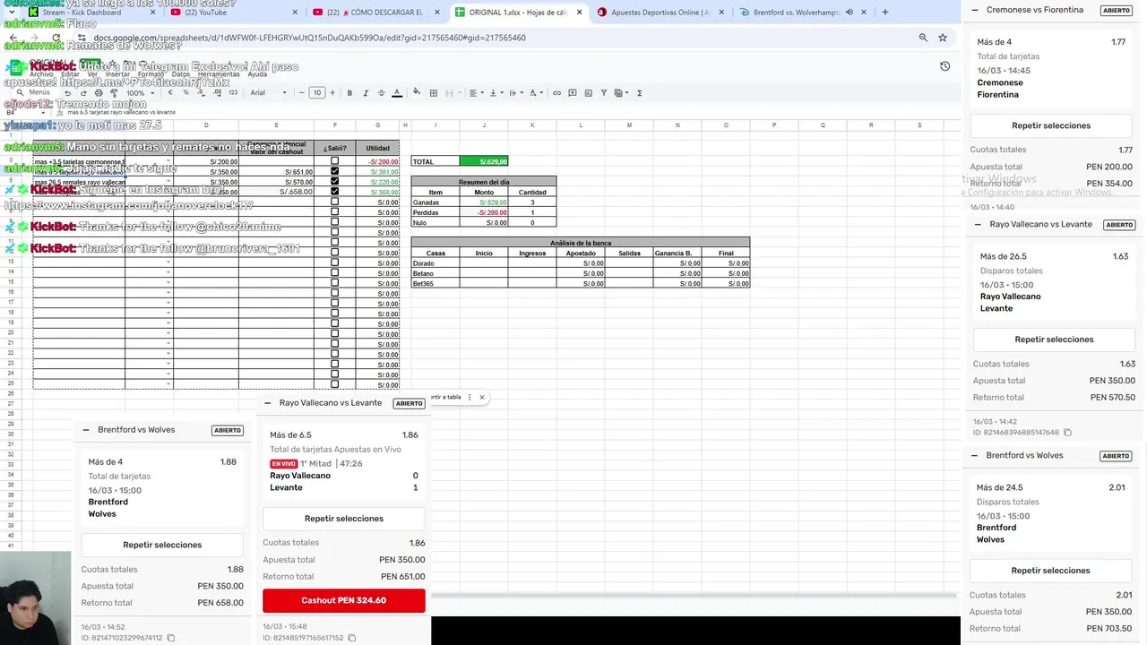The height and width of the screenshot is (645, 1147).
Task: Open the Insertar menu
Action: (x=117, y=74)
